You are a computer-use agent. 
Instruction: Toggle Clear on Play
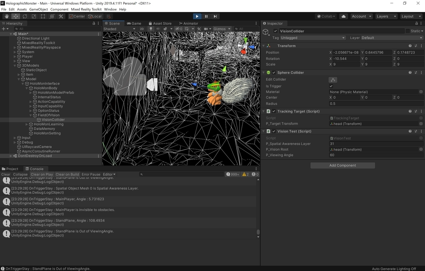(x=42, y=174)
